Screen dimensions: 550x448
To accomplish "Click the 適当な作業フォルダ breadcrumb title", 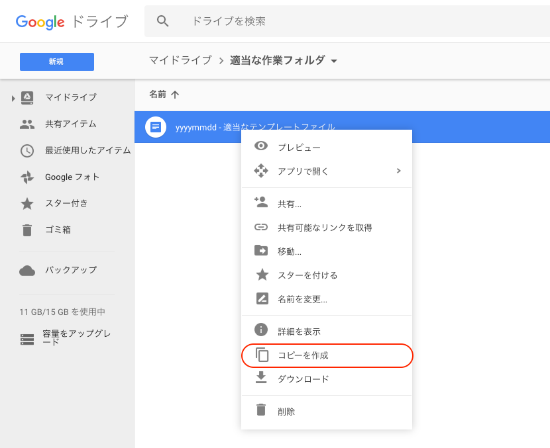I will (x=277, y=60).
